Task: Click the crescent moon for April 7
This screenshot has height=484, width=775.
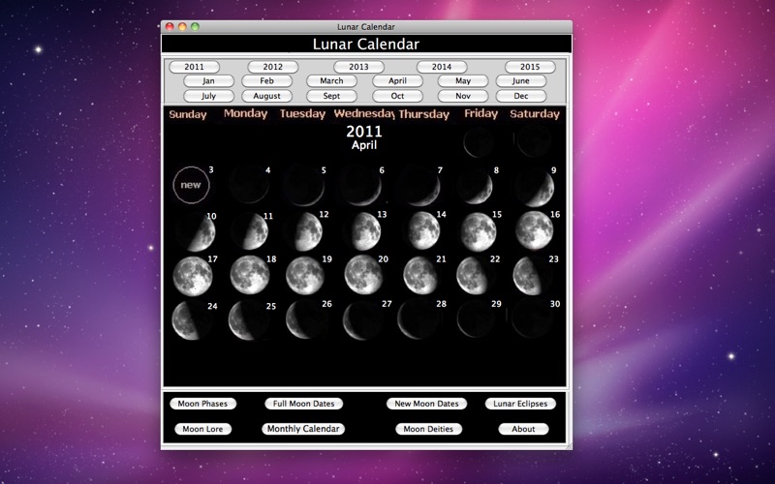Action: 419,186
